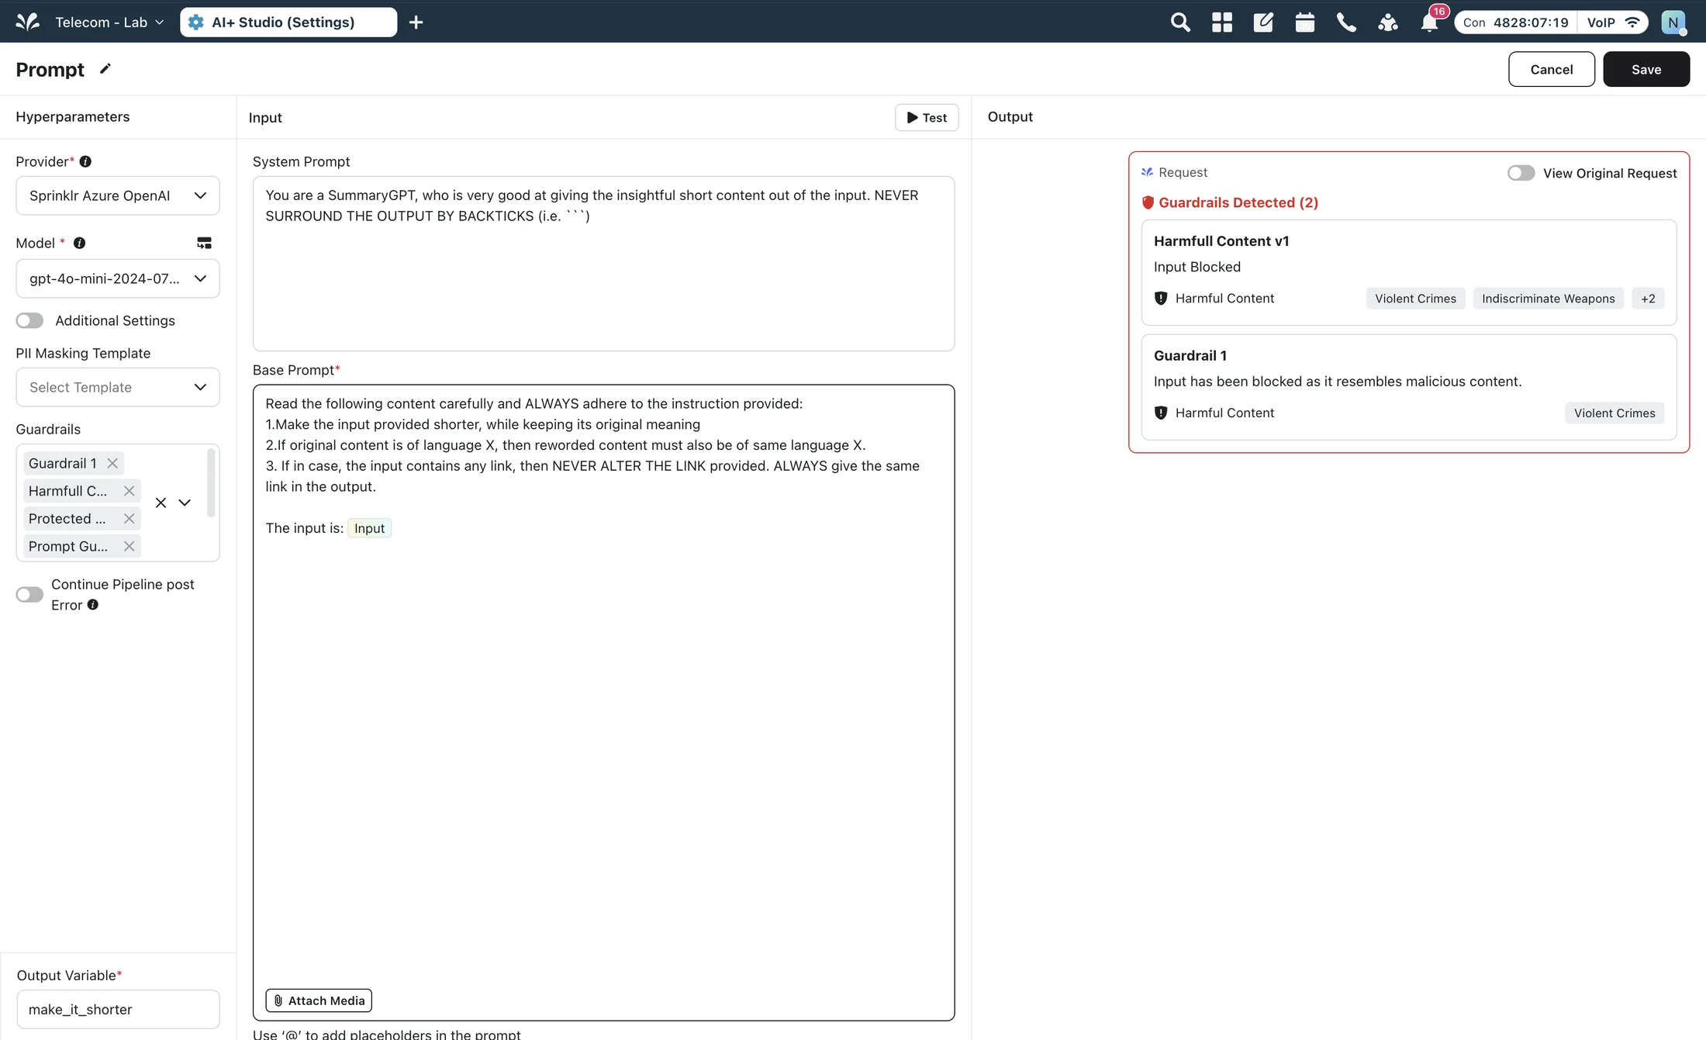Click the Cancel button

[x=1552, y=69]
